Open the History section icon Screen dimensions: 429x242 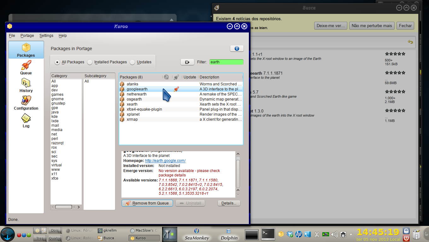pyautogui.click(x=26, y=83)
